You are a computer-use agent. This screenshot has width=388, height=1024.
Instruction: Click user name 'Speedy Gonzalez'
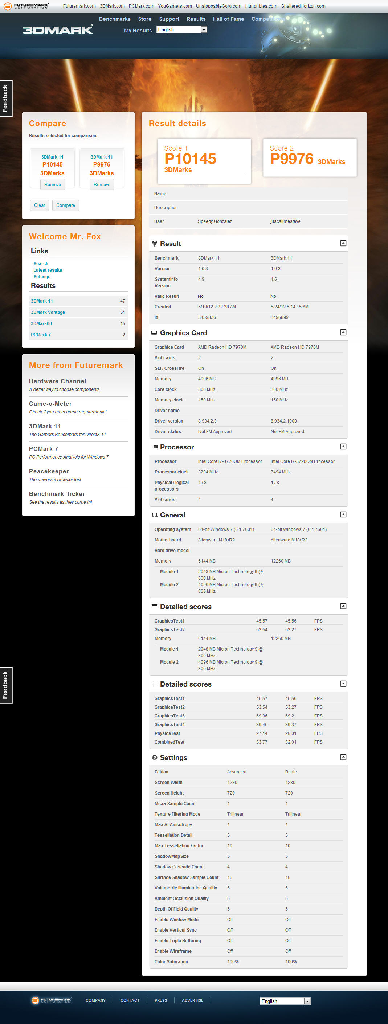[x=215, y=221]
